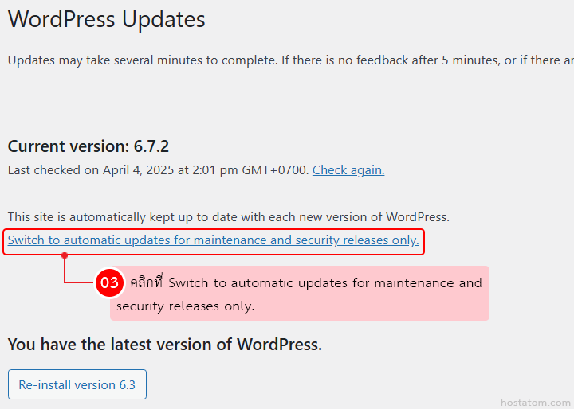Click the Thai text "คลิกที่" in the callout
Screen dimensions: 574x409
[146, 283]
